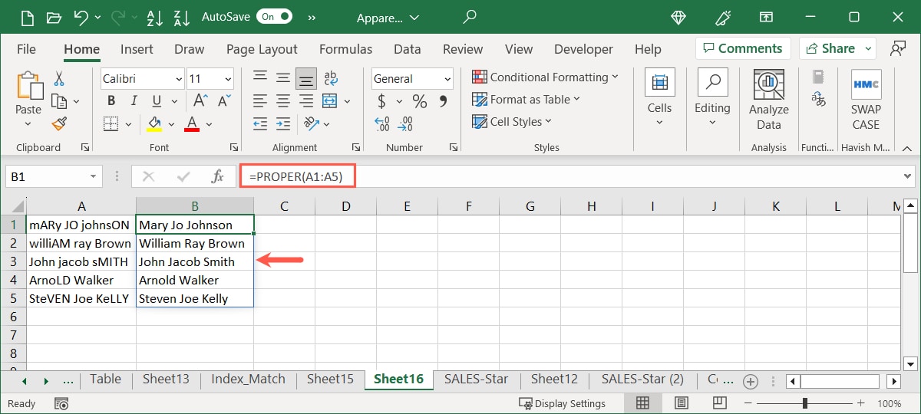Screen dimensions: 921x414
Task: Toggle the AutoSave switch
Action: 274,16
